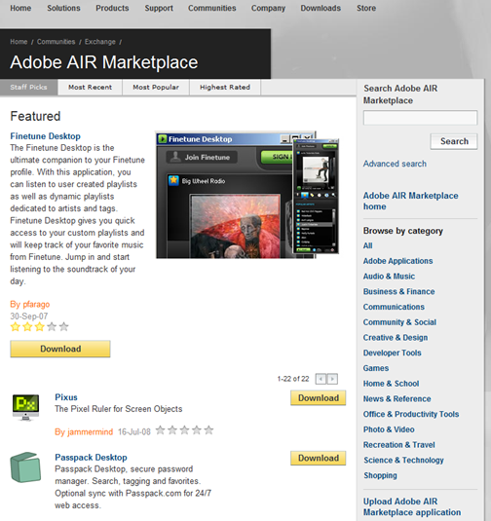
Task: Open the Communities menu in top navigation
Action: tap(212, 8)
